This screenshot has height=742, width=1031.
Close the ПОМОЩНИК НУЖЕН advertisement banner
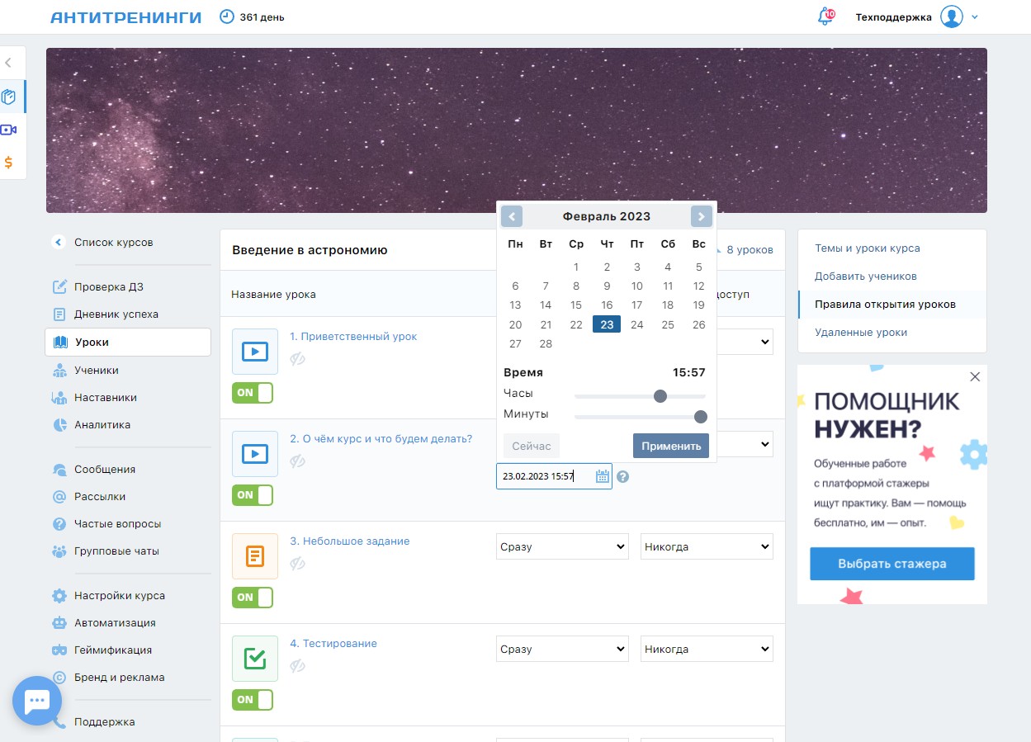pos(975,376)
